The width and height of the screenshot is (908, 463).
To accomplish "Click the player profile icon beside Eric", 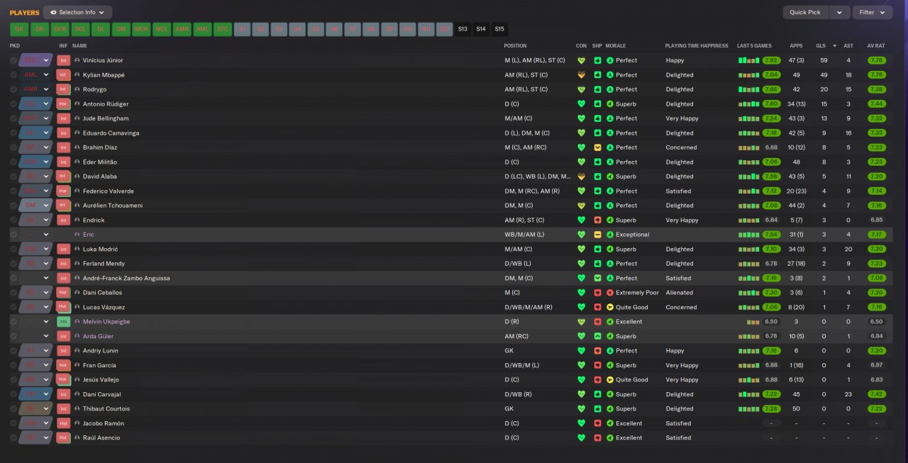I will (77, 235).
